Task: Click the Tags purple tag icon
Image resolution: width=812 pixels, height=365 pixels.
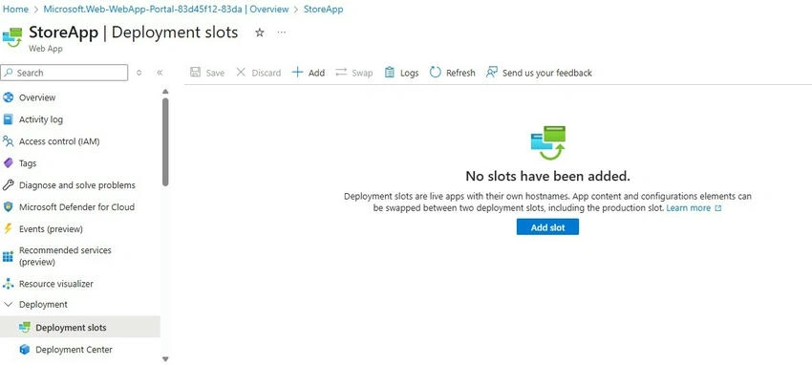Action: pyautogui.click(x=8, y=163)
